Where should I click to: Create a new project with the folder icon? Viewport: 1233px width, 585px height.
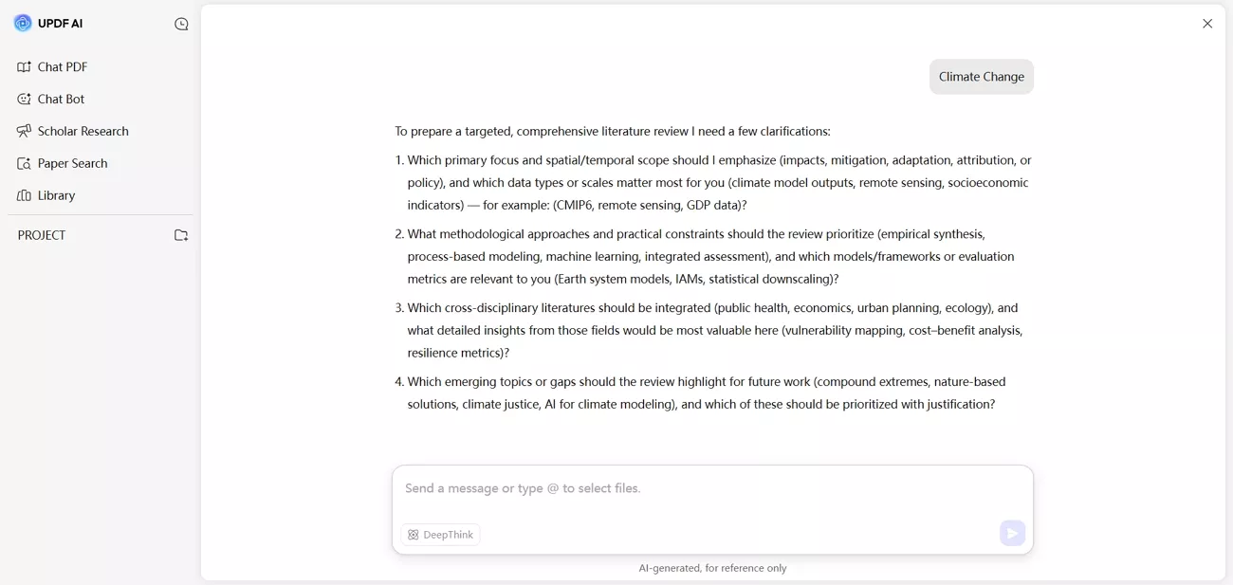180,234
